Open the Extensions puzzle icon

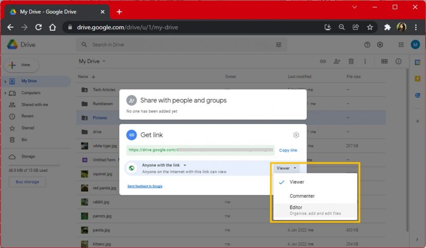388,27
